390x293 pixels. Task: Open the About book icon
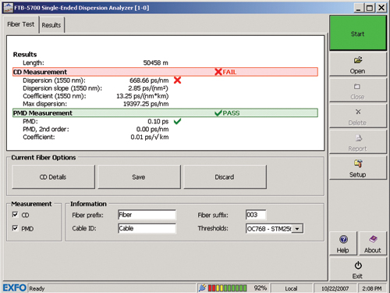(373, 239)
